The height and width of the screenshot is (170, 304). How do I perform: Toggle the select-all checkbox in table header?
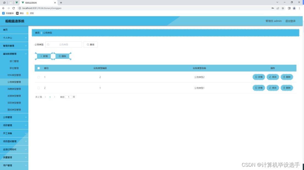click(38, 68)
